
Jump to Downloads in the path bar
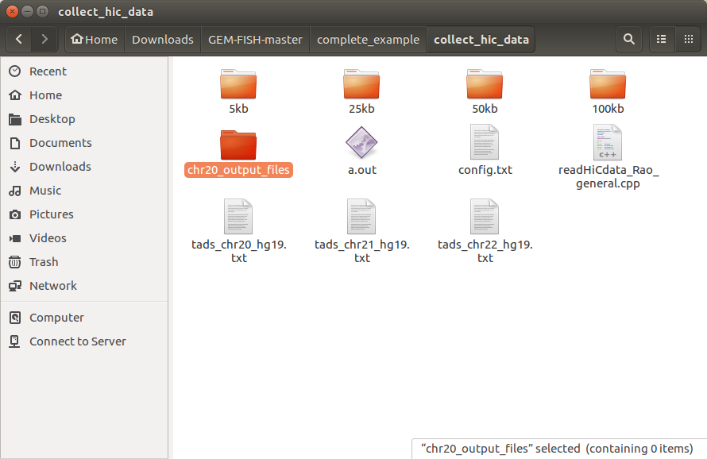pyautogui.click(x=163, y=40)
